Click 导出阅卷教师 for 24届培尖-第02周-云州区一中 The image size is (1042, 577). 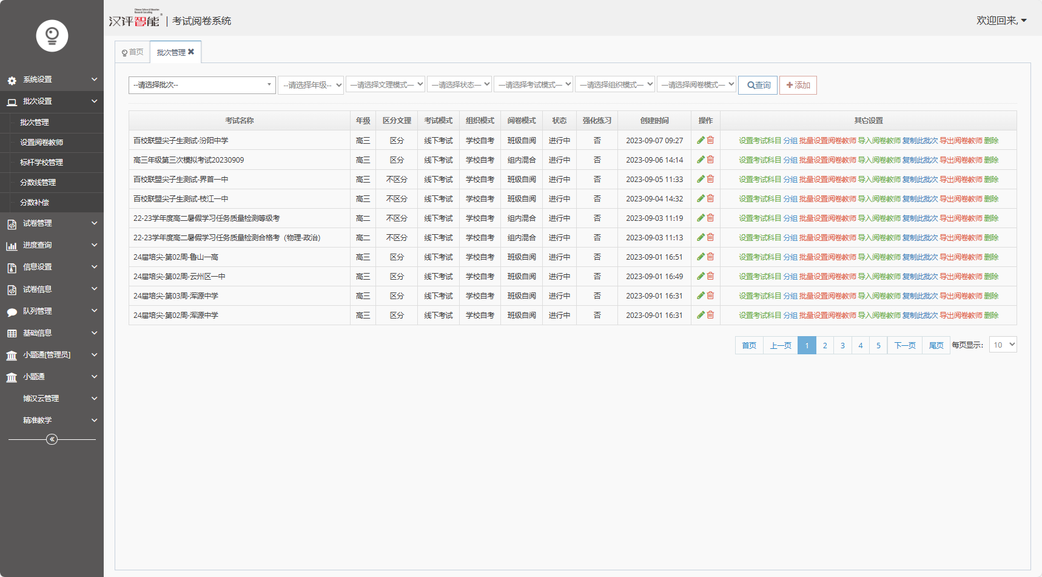coord(961,277)
